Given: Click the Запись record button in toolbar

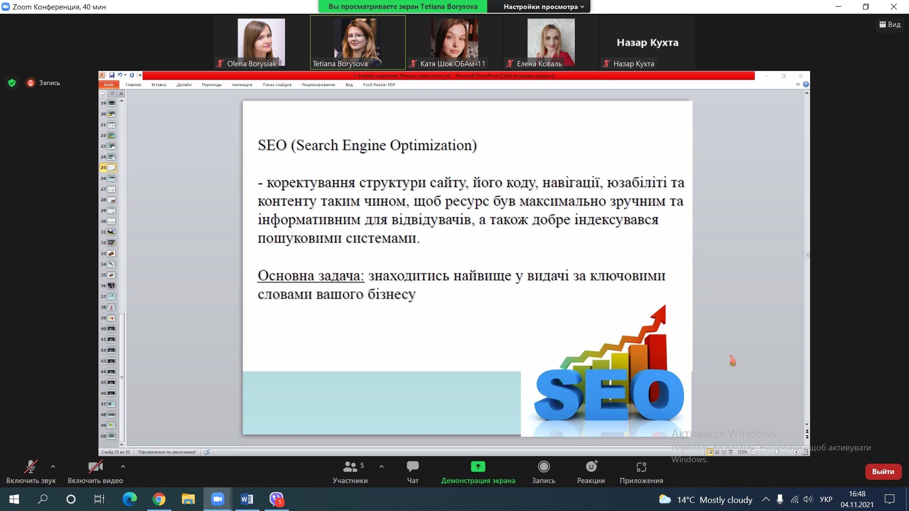Looking at the screenshot, I should 544,472.
